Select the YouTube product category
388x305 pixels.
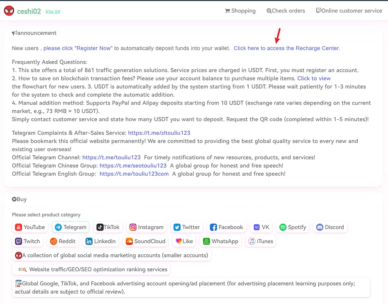[x=30, y=227]
